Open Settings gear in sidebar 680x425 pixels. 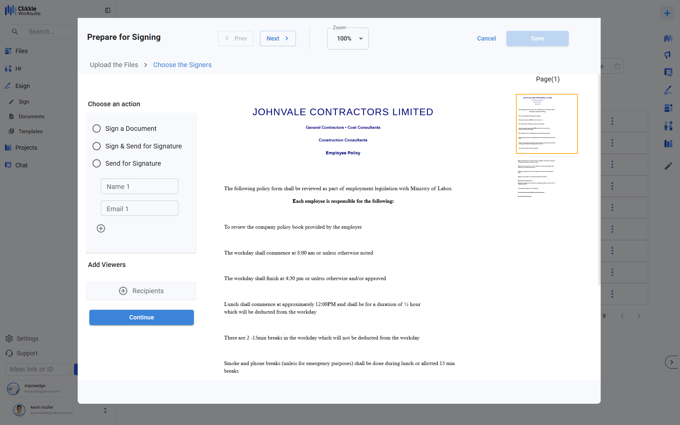pos(9,338)
